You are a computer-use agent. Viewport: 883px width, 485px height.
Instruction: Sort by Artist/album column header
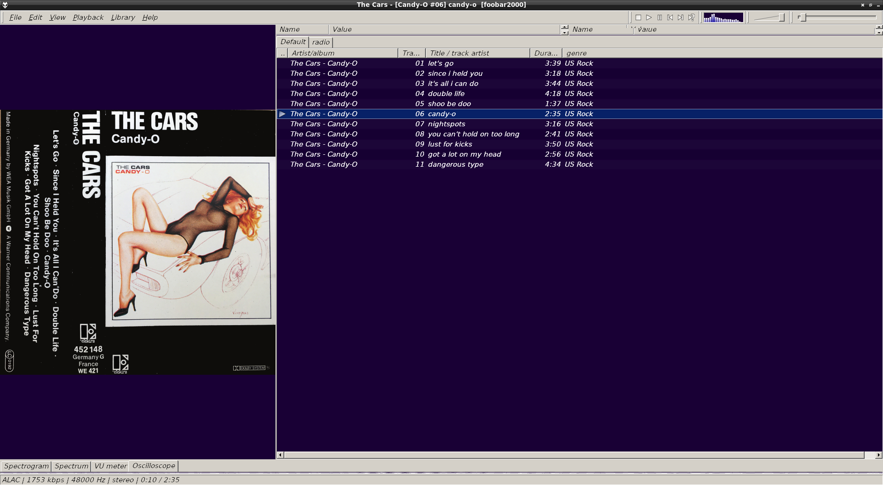point(343,53)
